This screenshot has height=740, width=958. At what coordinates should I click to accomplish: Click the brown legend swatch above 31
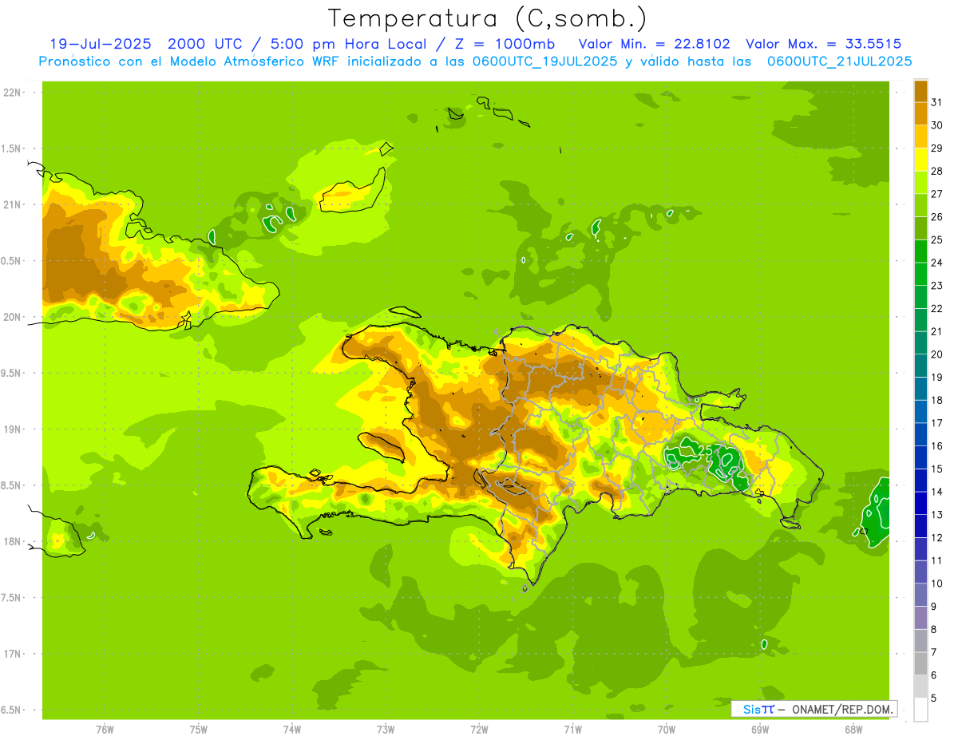(920, 90)
